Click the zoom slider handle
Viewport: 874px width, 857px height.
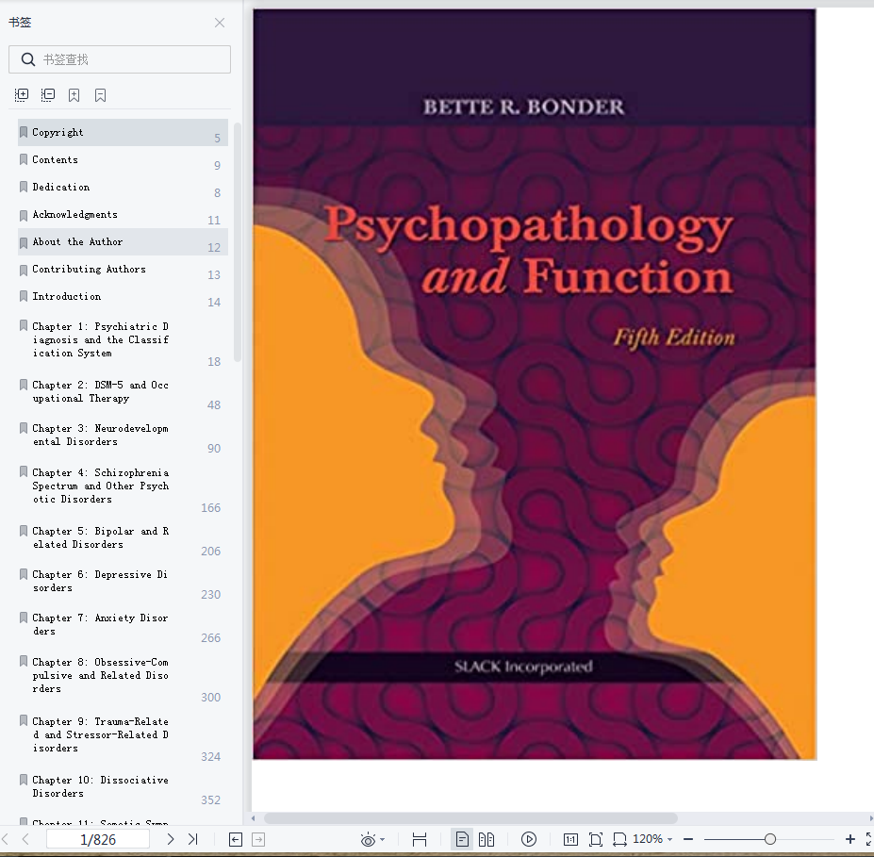770,839
